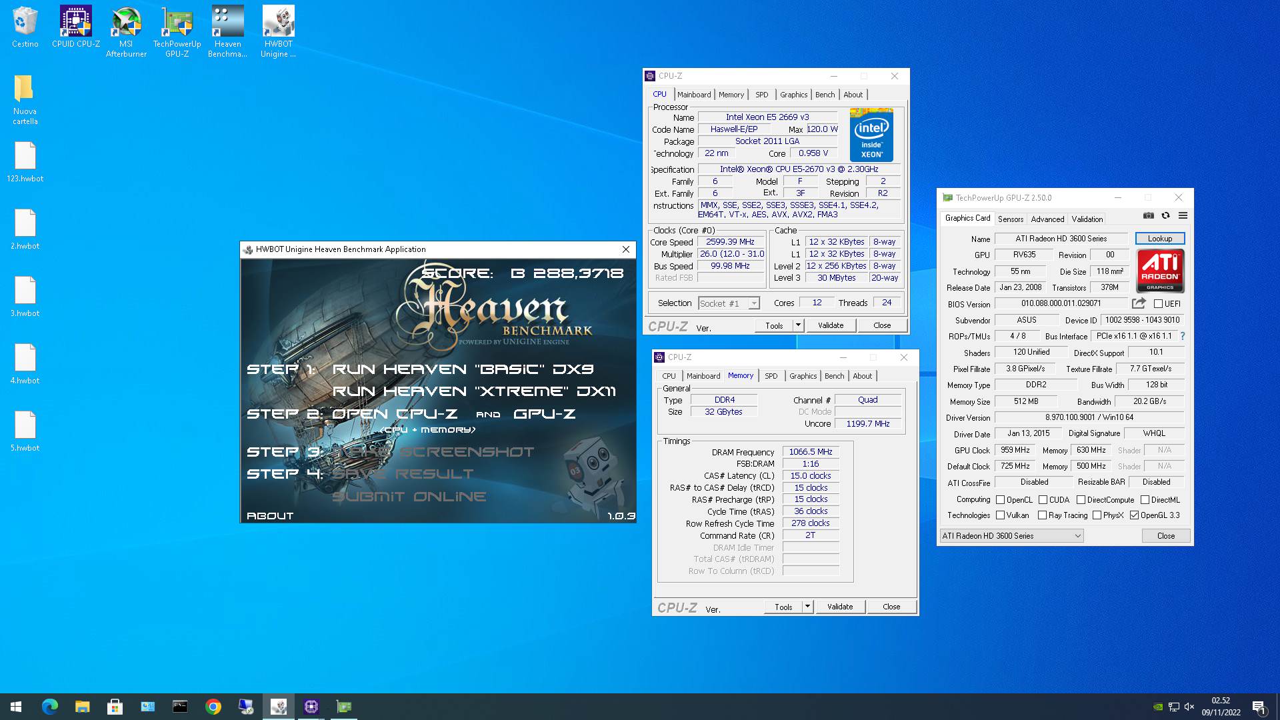Click Bus Interface question mark help
Screen dimensions: 1280x720
click(x=1183, y=336)
